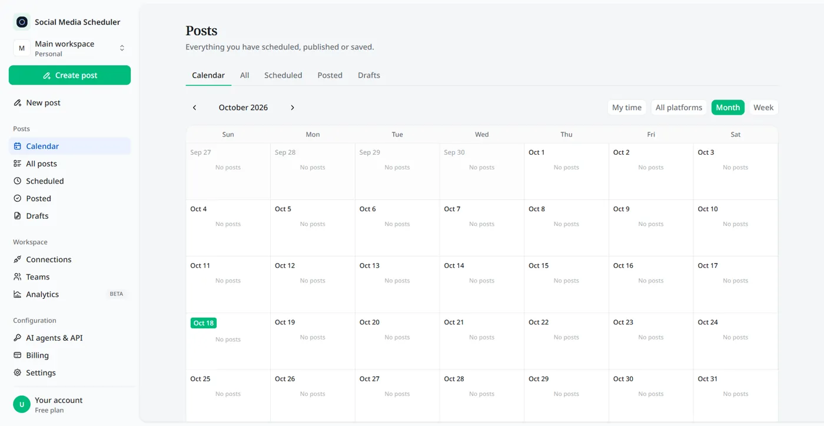Image resolution: width=824 pixels, height=426 pixels.
Task: Click the Billing card icon
Action: click(x=18, y=355)
